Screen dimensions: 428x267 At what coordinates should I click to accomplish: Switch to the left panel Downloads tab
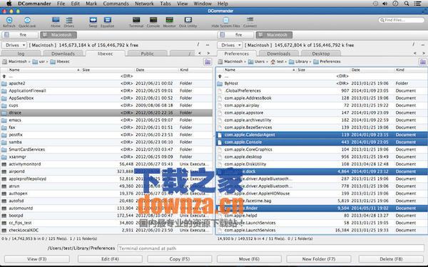tap(63, 53)
